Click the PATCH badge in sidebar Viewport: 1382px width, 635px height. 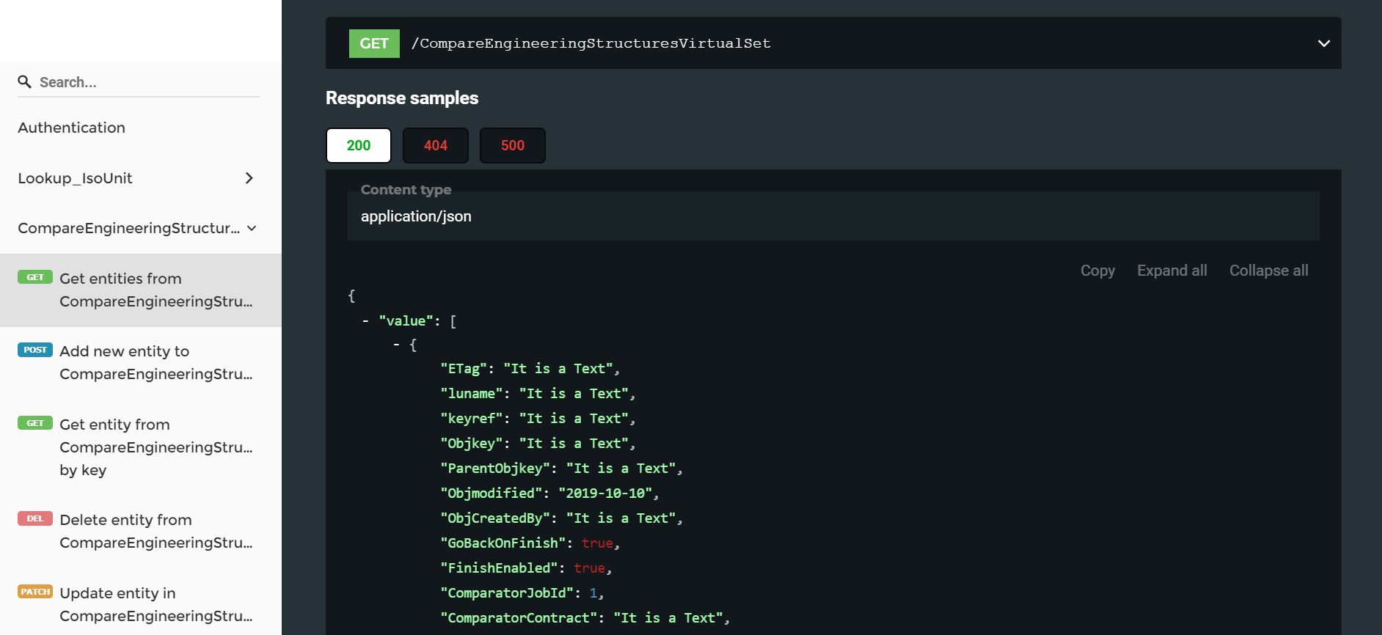[35, 592]
